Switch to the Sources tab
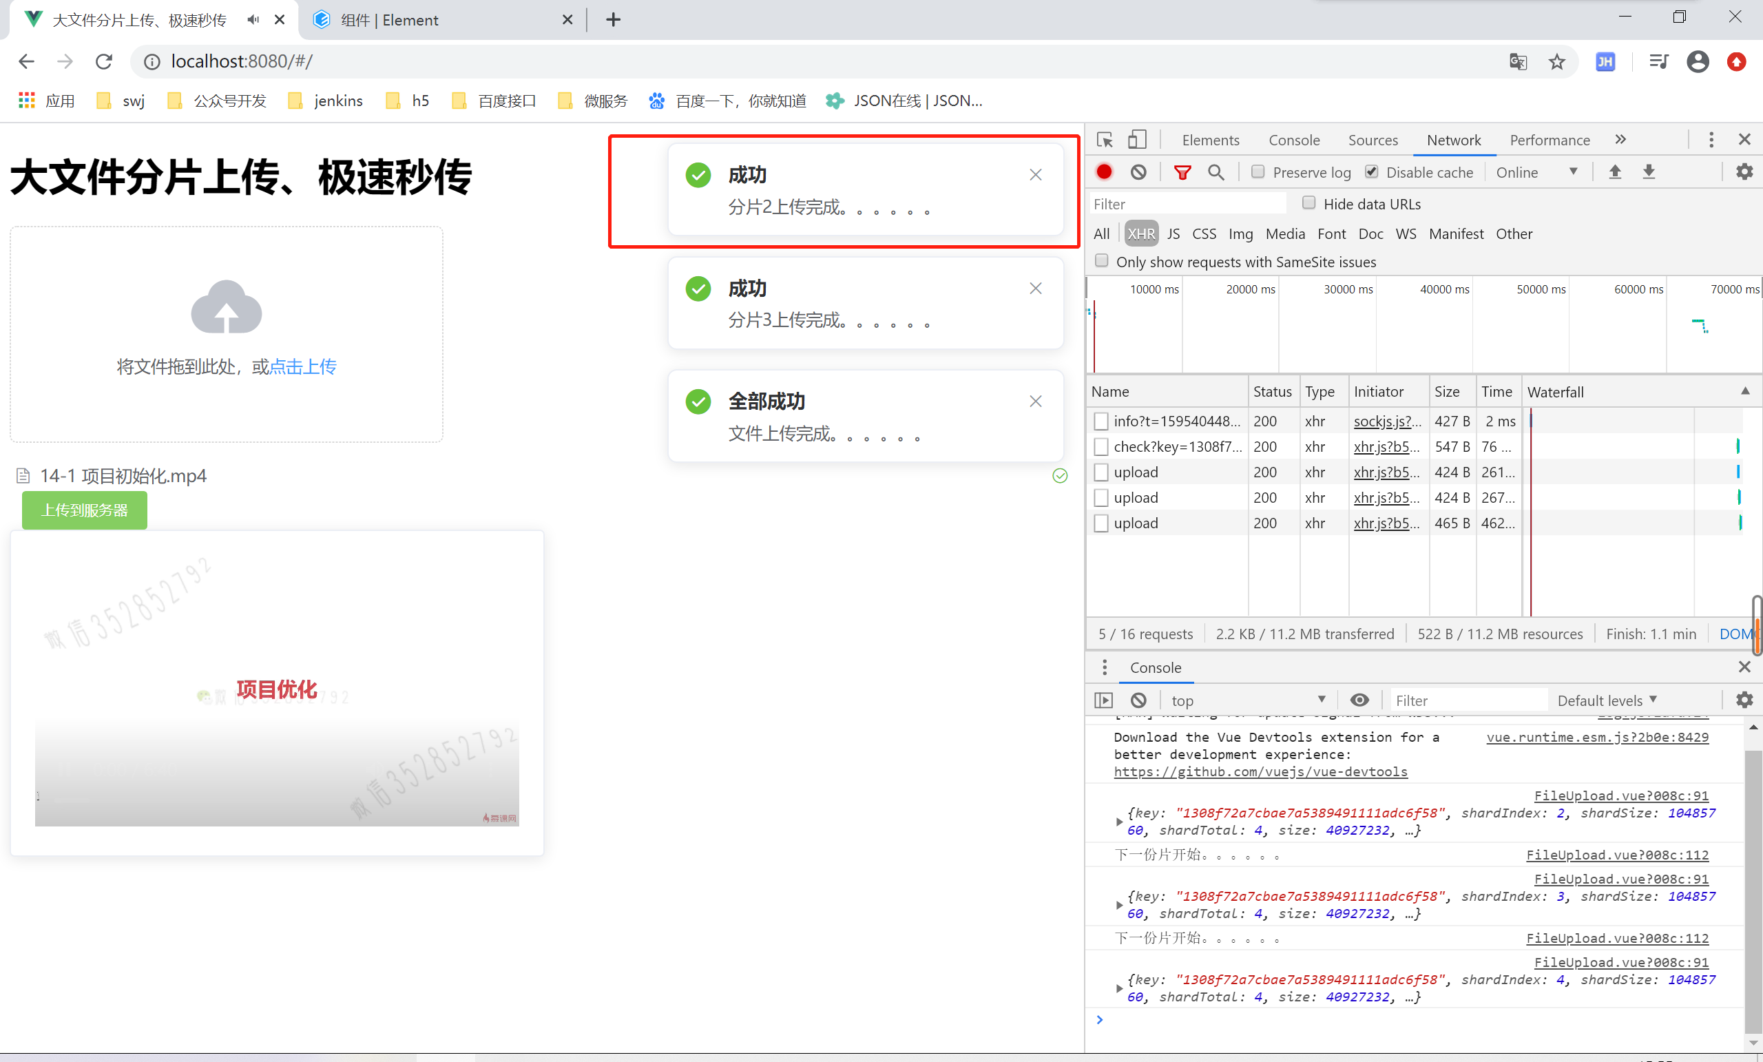The image size is (1763, 1062). (x=1373, y=140)
